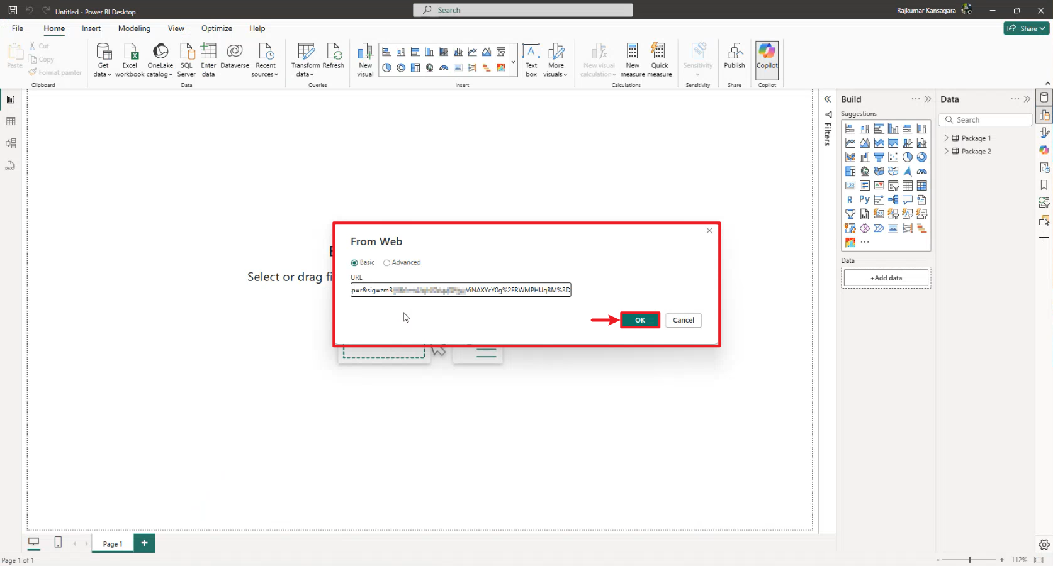1053x566 pixels.
Task: Expand the Package 2 table
Action: [946, 152]
